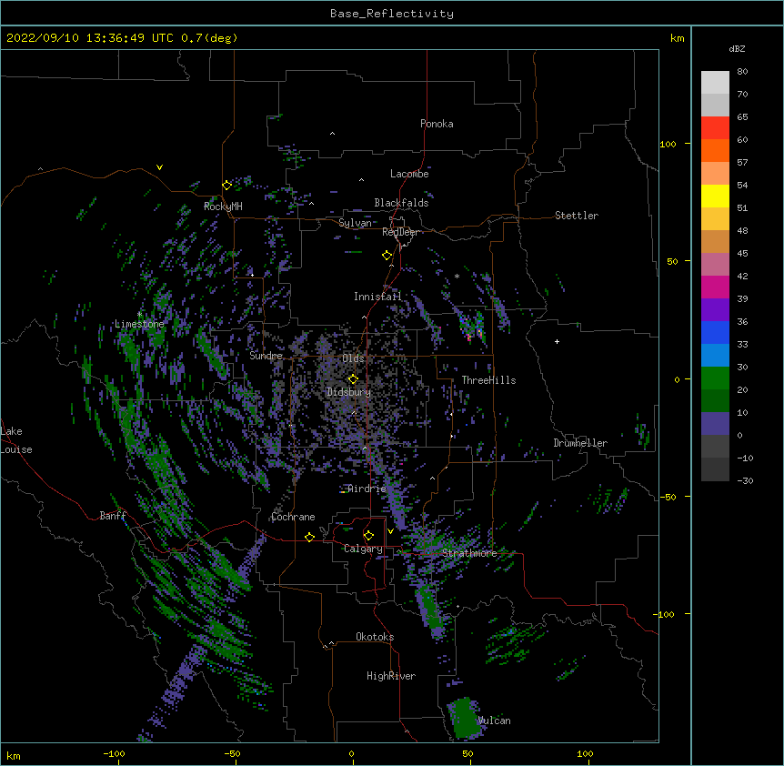
Task: Click the Limestone label
Action: tap(139, 324)
